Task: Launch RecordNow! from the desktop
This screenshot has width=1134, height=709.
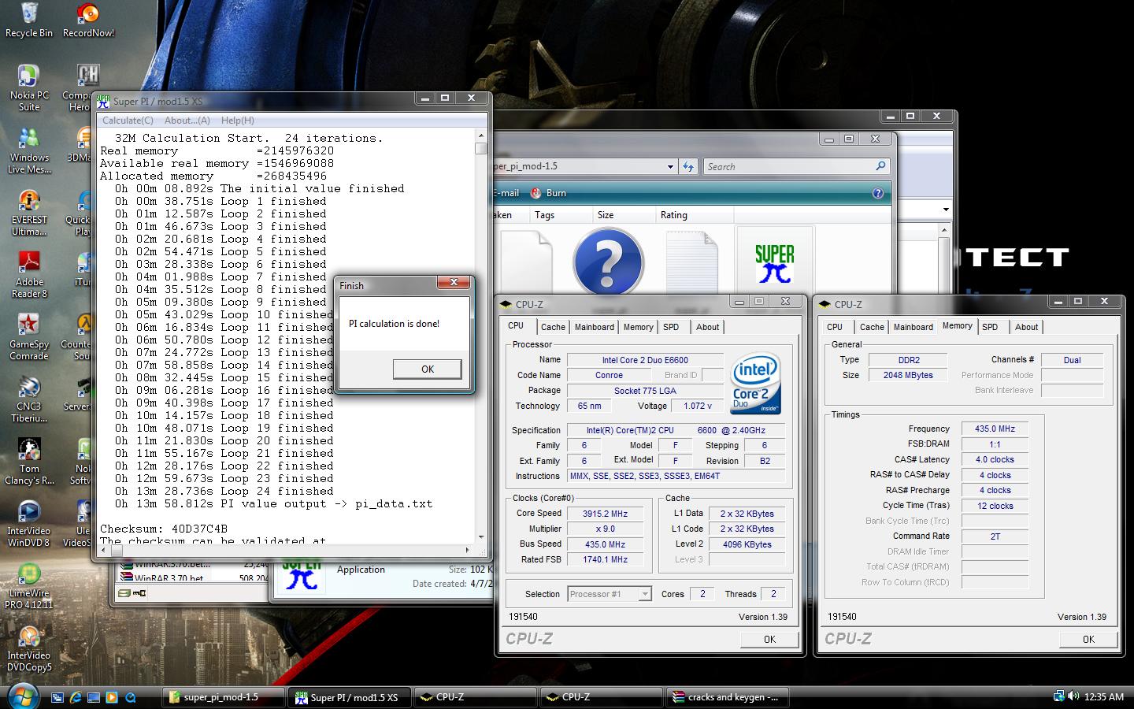Action: pyautogui.click(x=88, y=20)
